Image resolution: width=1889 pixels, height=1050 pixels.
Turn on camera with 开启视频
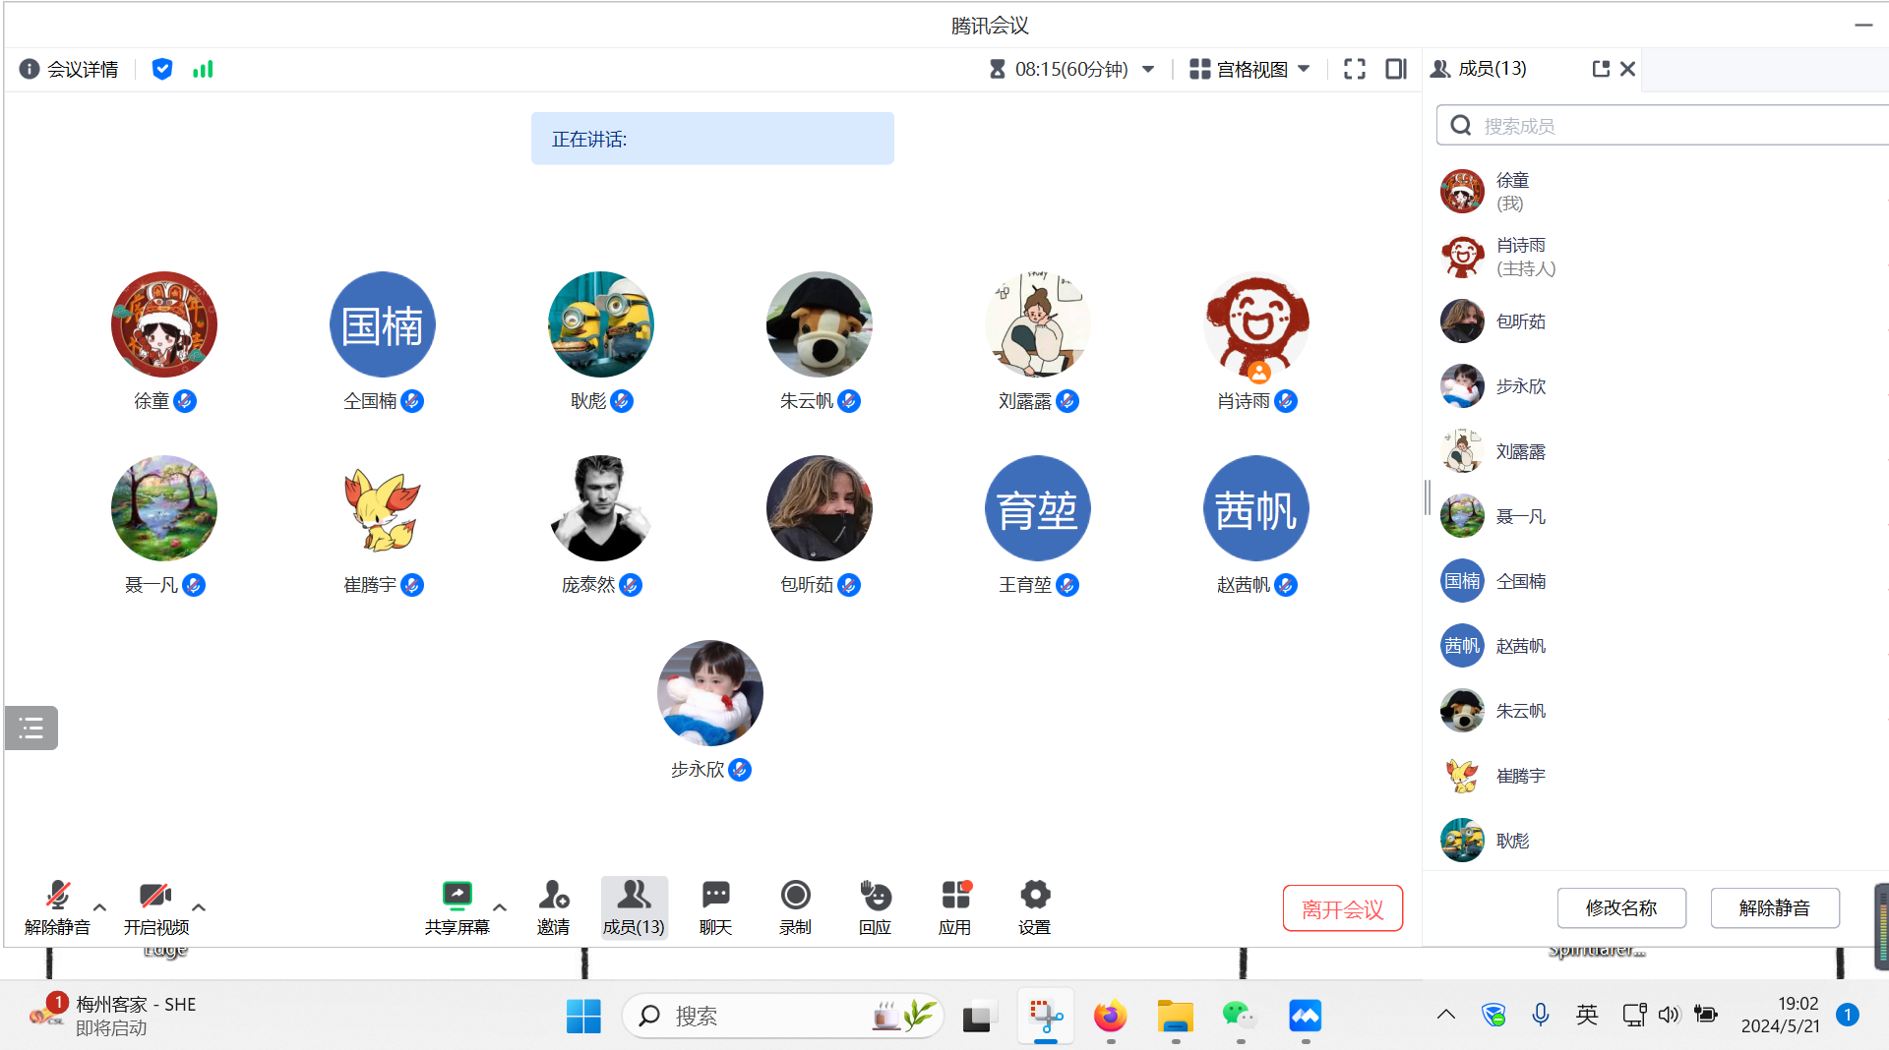pos(155,896)
